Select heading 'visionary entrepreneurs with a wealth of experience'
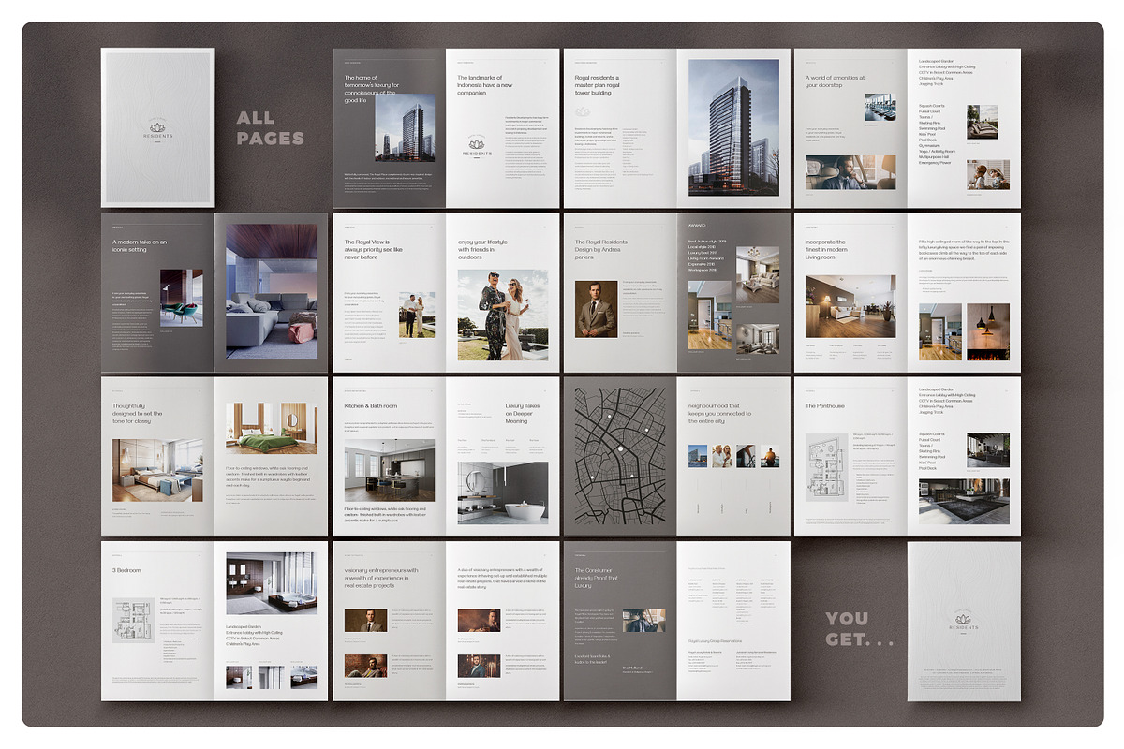The height and width of the screenshot is (749, 1124). [x=381, y=578]
